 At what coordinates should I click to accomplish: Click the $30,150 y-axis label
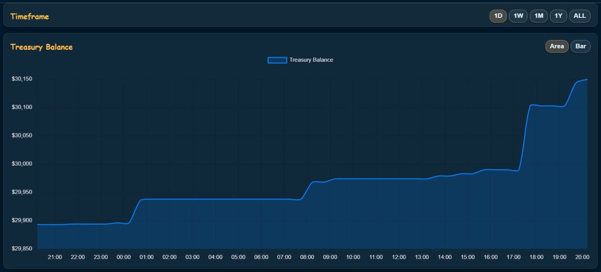22,79
